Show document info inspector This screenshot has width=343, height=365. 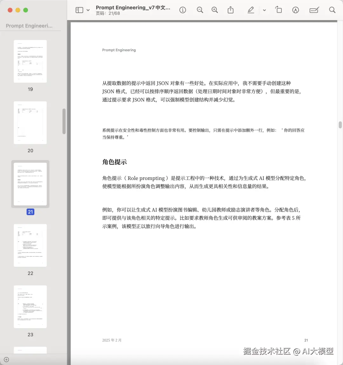[183, 10]
